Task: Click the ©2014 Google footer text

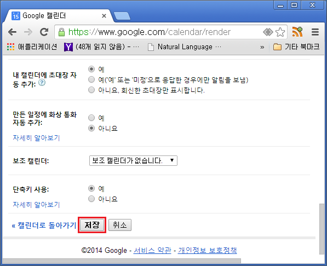Action: 104,250
